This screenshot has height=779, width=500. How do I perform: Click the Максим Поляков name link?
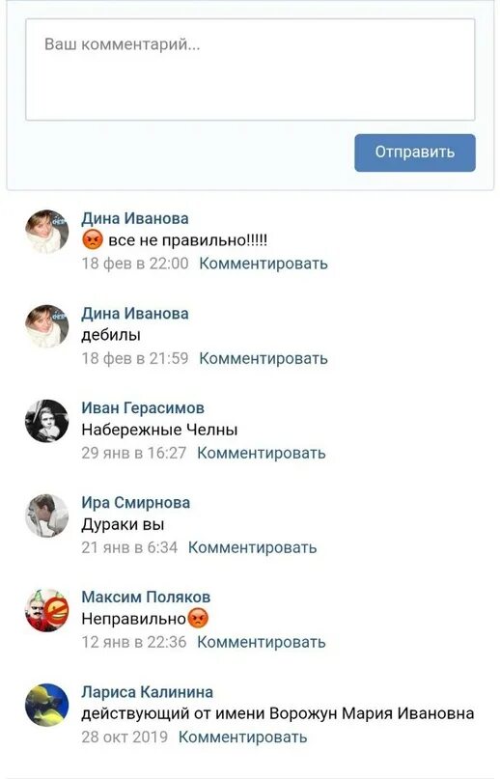146,597
